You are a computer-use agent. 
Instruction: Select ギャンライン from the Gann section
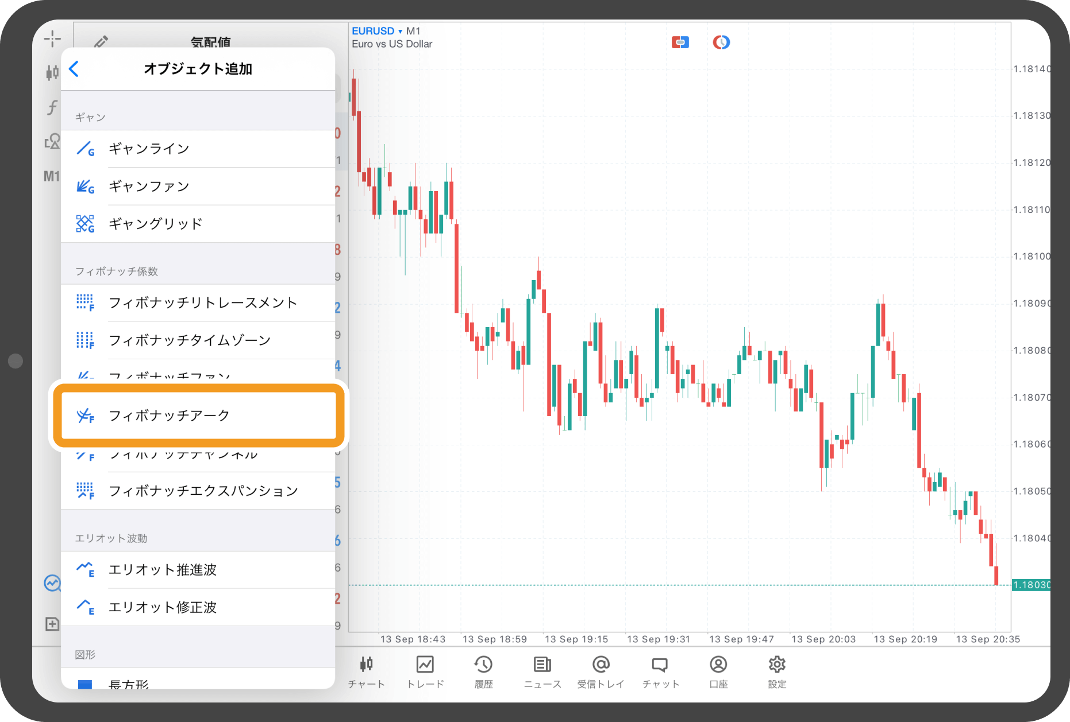148,149
